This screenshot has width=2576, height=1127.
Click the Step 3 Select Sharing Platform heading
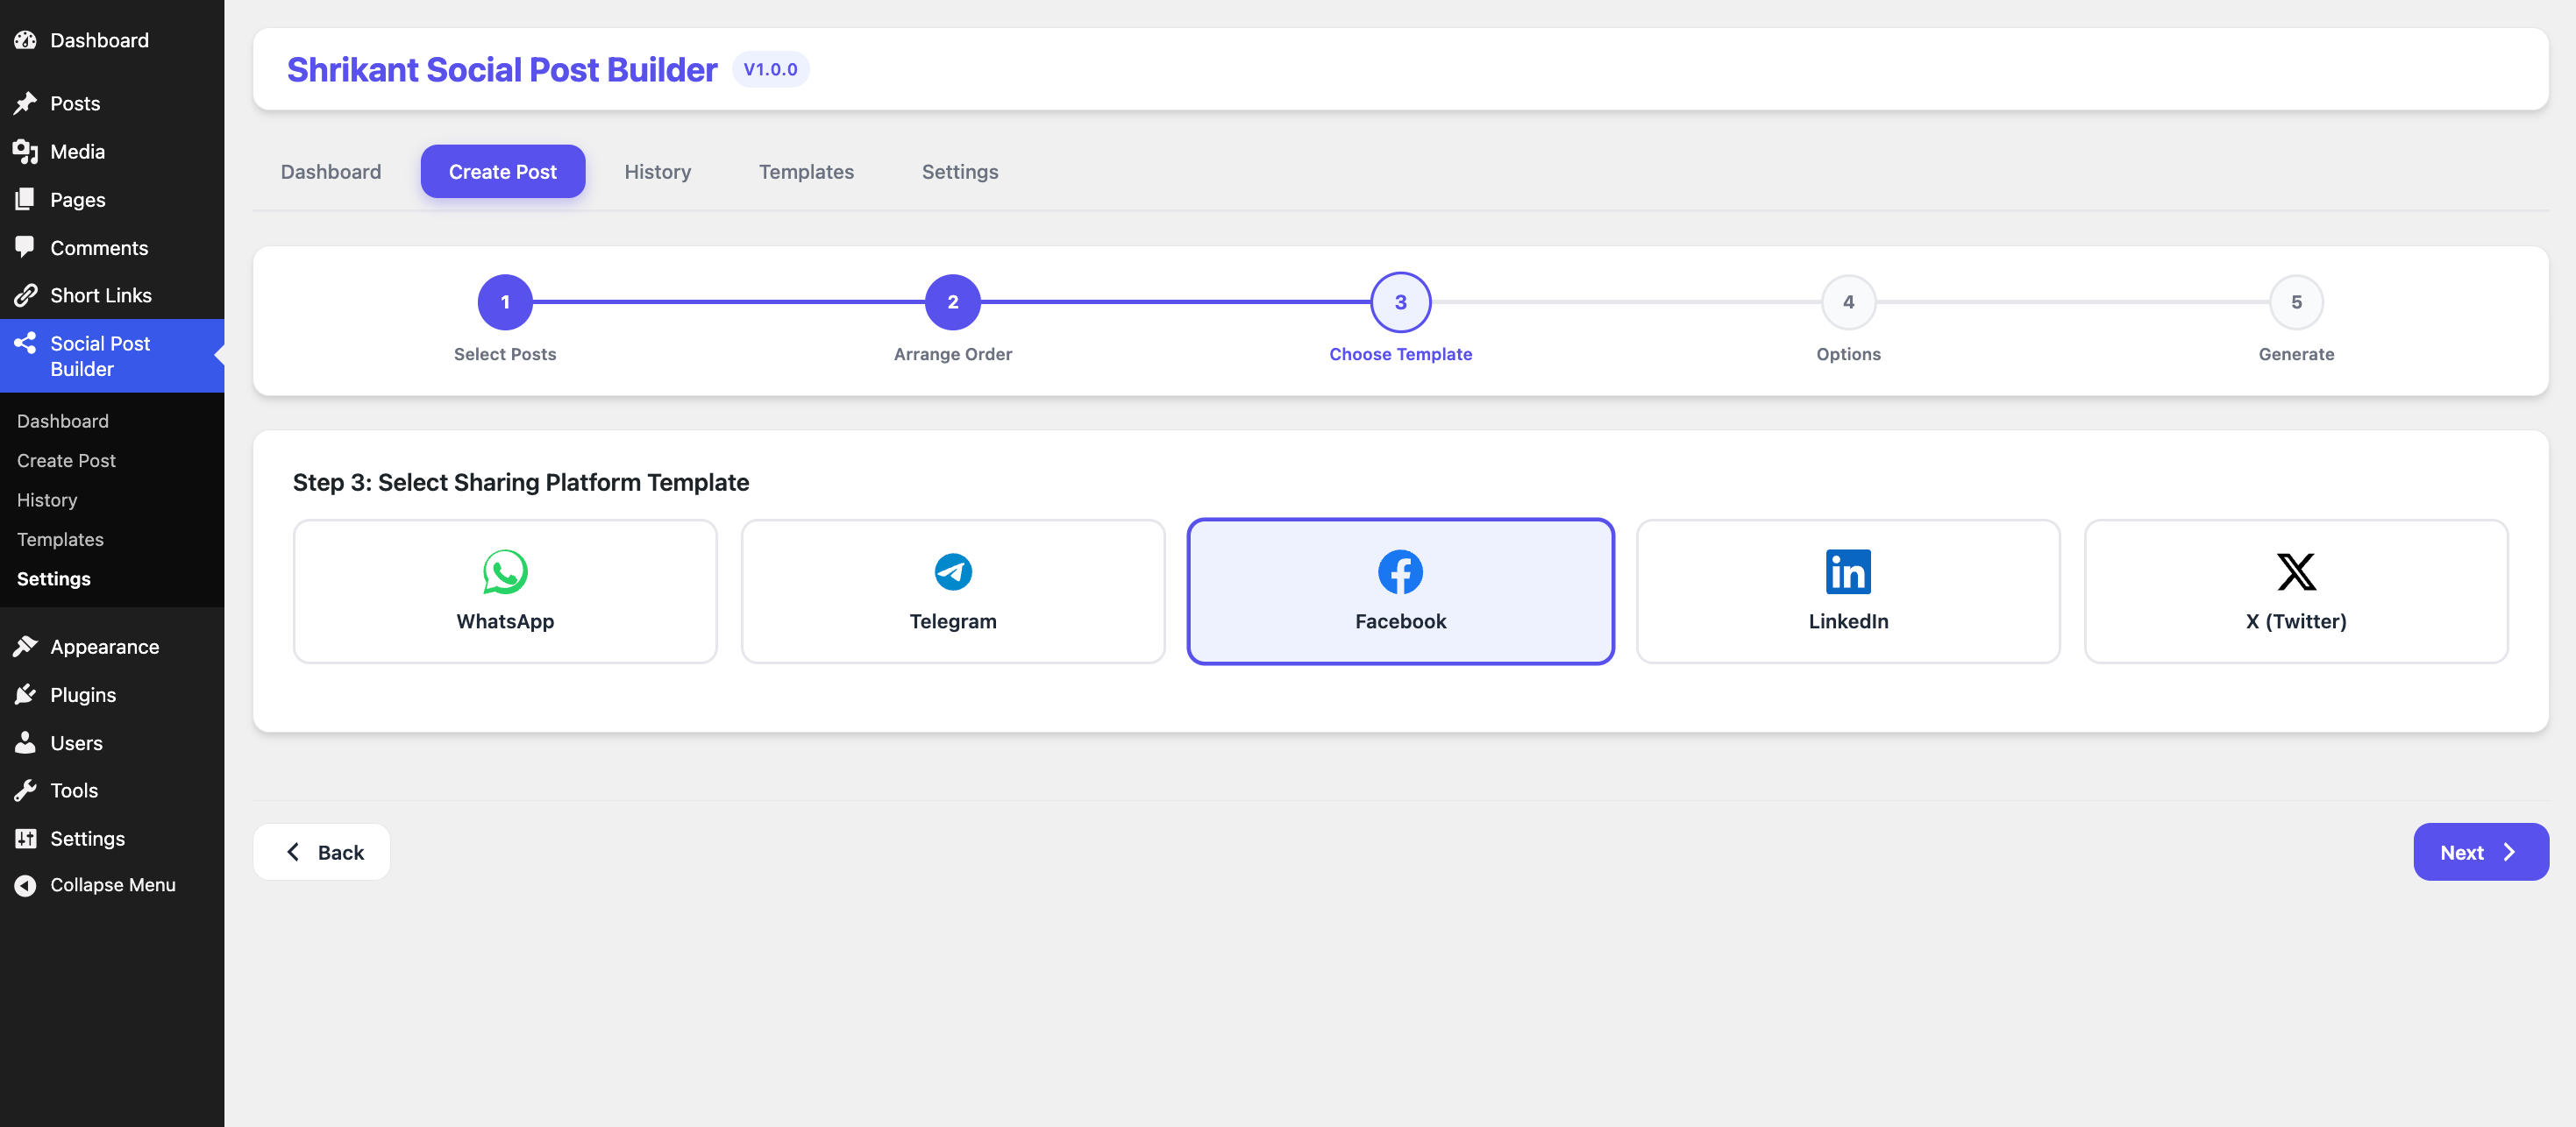[521, 482]
